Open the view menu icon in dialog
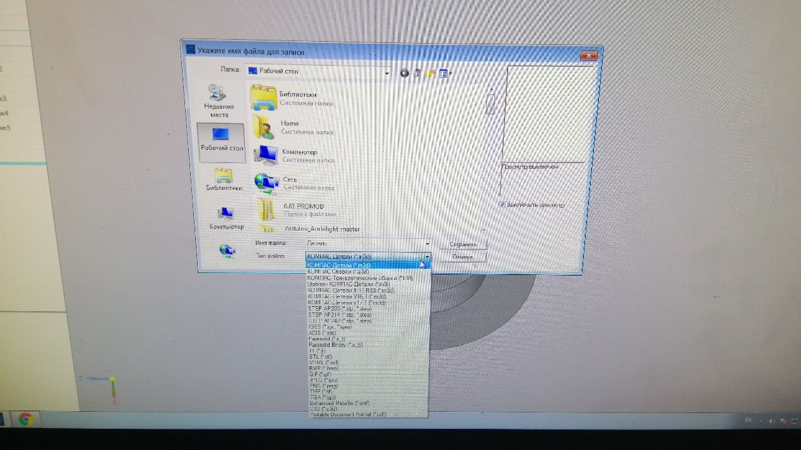The height and width of the screenshot is (450, 801). click(x=445, y=73)
